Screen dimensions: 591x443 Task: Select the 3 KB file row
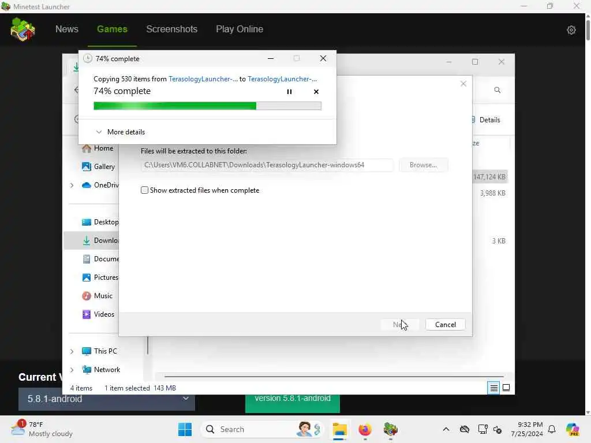pyautogui.click(x=498, y=241)
